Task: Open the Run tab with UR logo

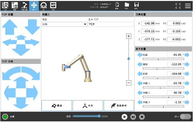Action: point(5,6)
